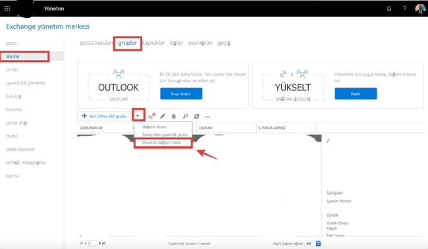
Task: Open uyumluluk yönetimi in the left navigation
Action: [x=26, y=83]
